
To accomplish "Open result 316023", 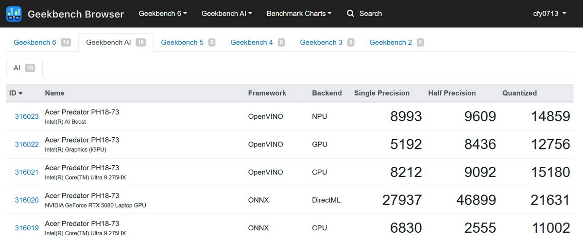I will [27, 116].
